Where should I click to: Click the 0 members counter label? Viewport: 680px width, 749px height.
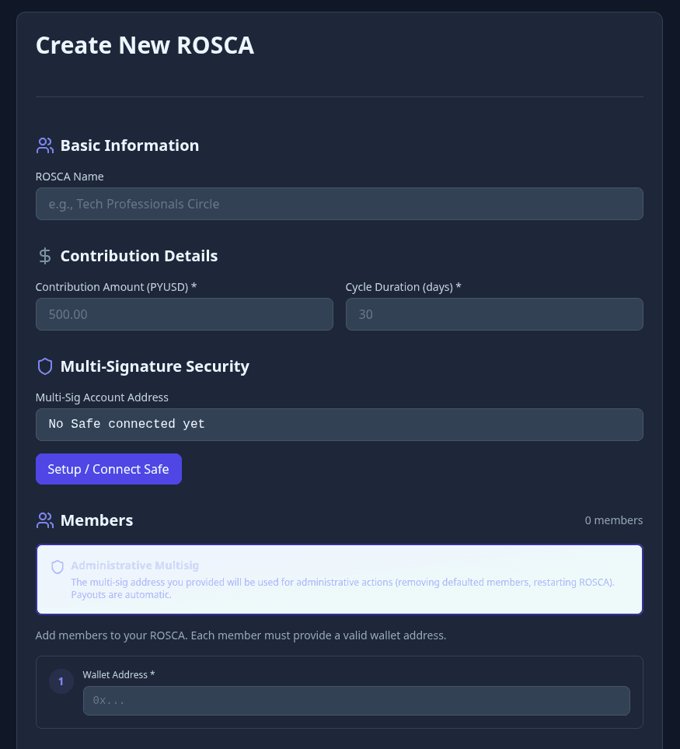click(614, 520)
